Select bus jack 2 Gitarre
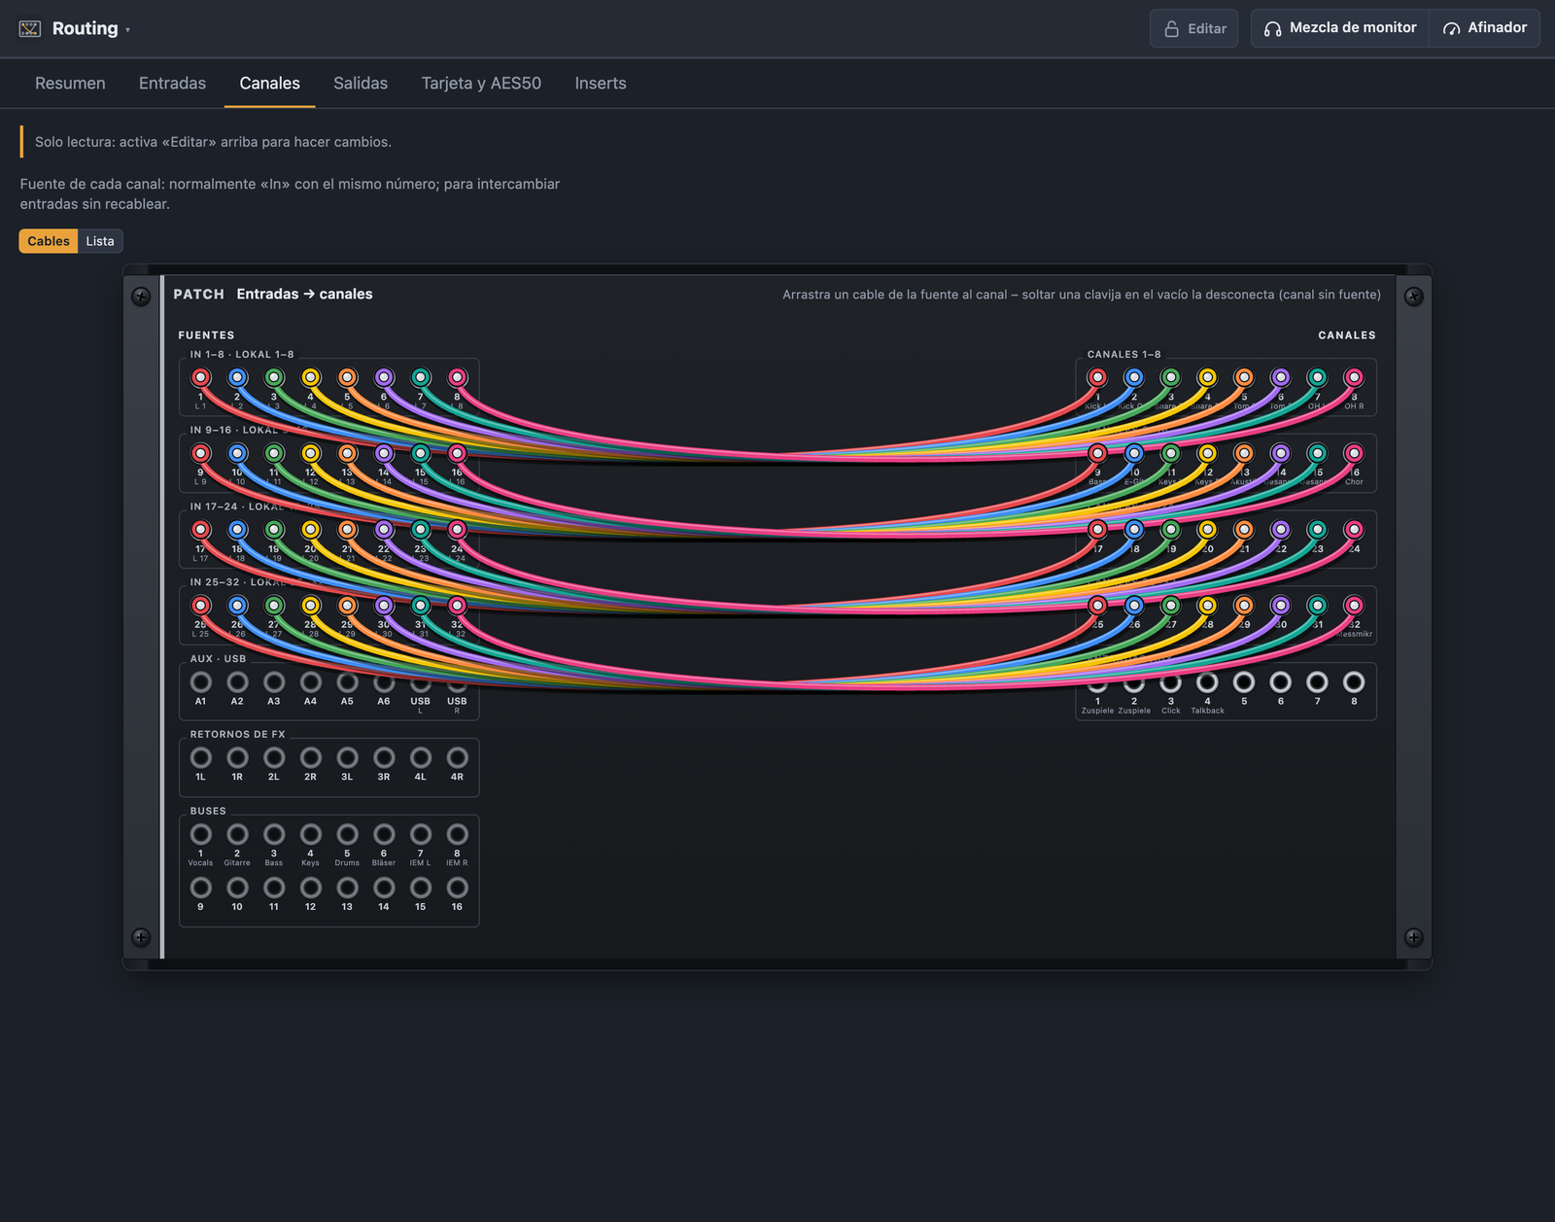 tap(237, 834)
